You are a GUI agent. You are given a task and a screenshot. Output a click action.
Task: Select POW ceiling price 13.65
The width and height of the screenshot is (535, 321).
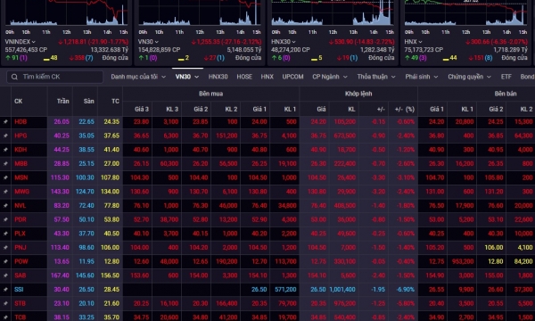pyautogui.click(x=62, y=261)
